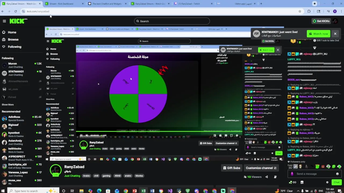The width and height of the screenshot is (344, 193).
Task: Switch to the RaniZabad - Twitch tab
Action: click(x=193, y=4)
